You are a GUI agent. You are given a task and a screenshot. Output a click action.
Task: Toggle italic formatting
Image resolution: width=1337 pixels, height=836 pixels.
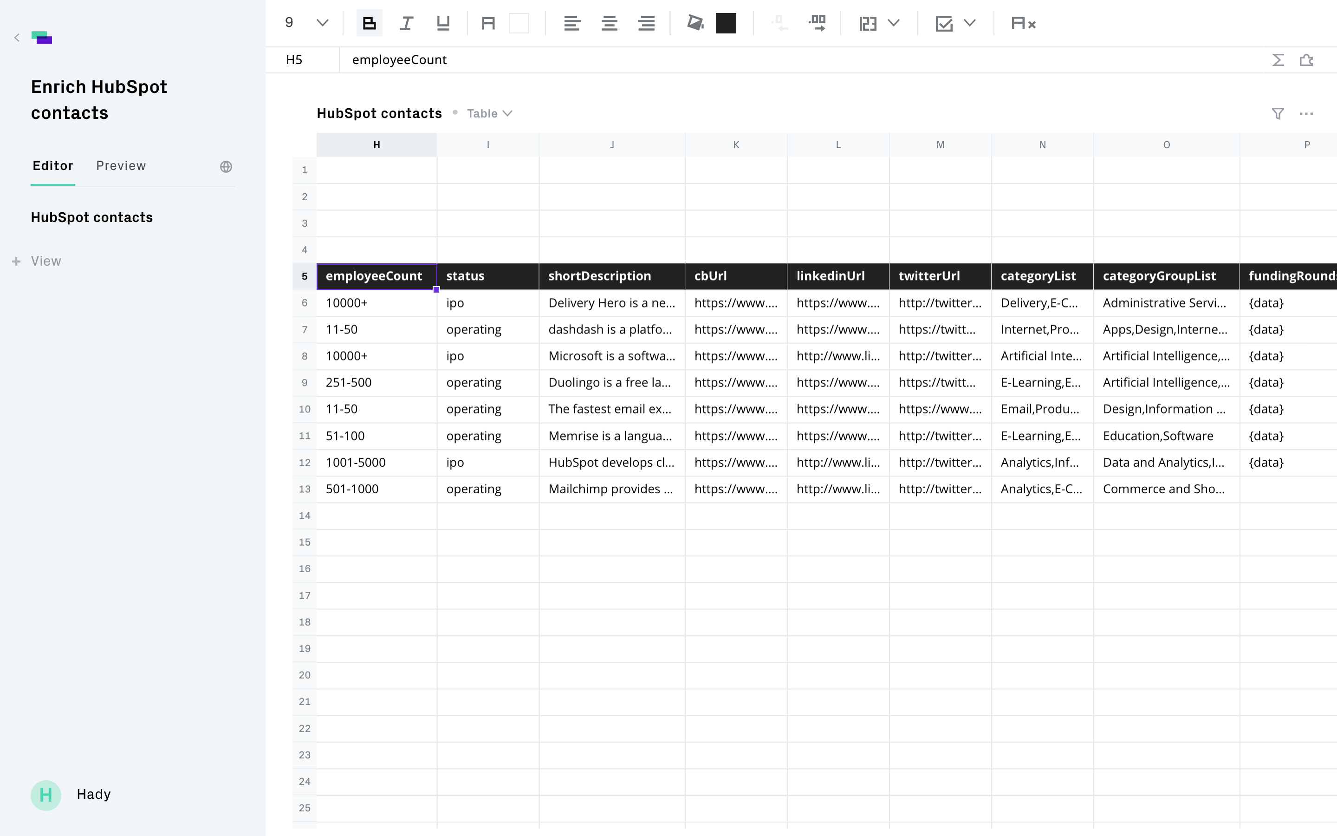pos(406,23)
